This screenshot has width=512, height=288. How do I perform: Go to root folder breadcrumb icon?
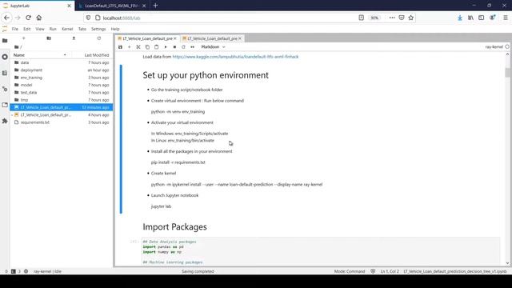(x=16, y=47)
